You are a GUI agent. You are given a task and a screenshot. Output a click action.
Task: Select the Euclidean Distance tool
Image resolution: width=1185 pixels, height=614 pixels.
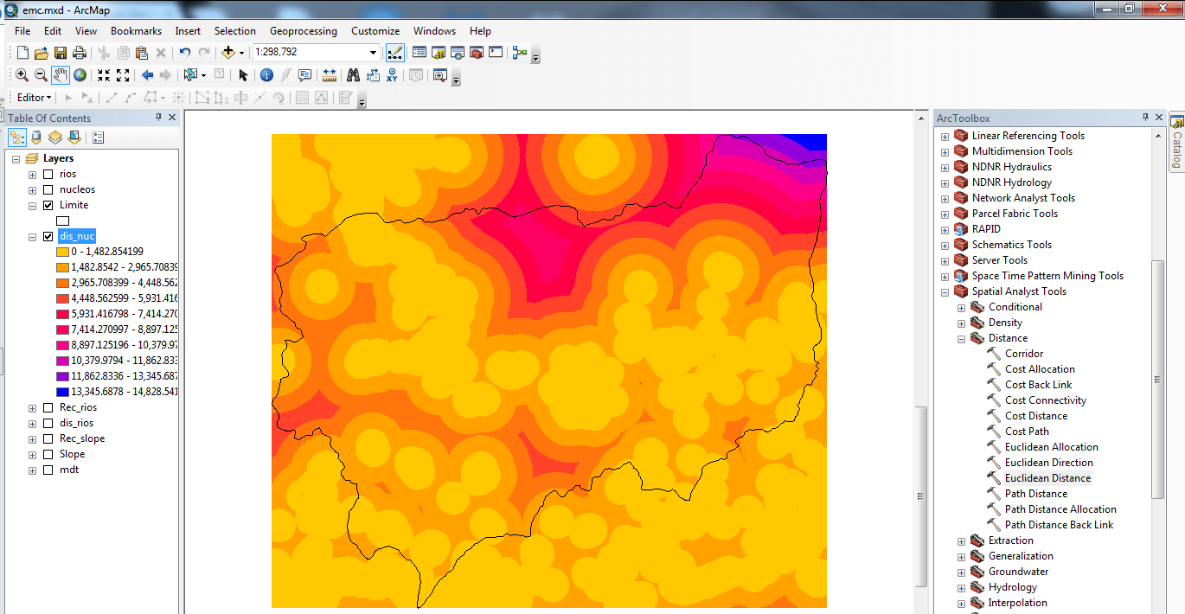point(1047,478)
